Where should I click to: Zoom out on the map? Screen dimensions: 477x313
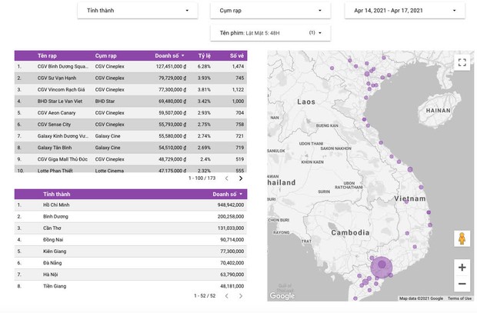point(462,284)
